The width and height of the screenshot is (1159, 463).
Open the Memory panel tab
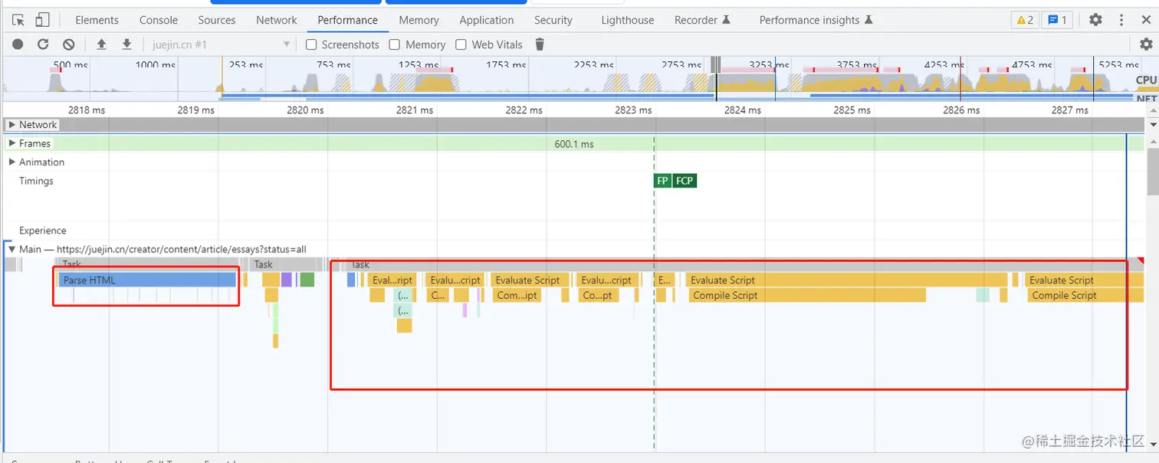pos(419,20)
